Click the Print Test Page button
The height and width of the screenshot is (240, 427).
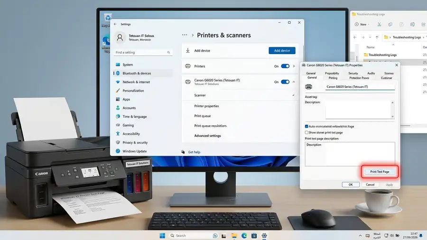click(380, 172)
